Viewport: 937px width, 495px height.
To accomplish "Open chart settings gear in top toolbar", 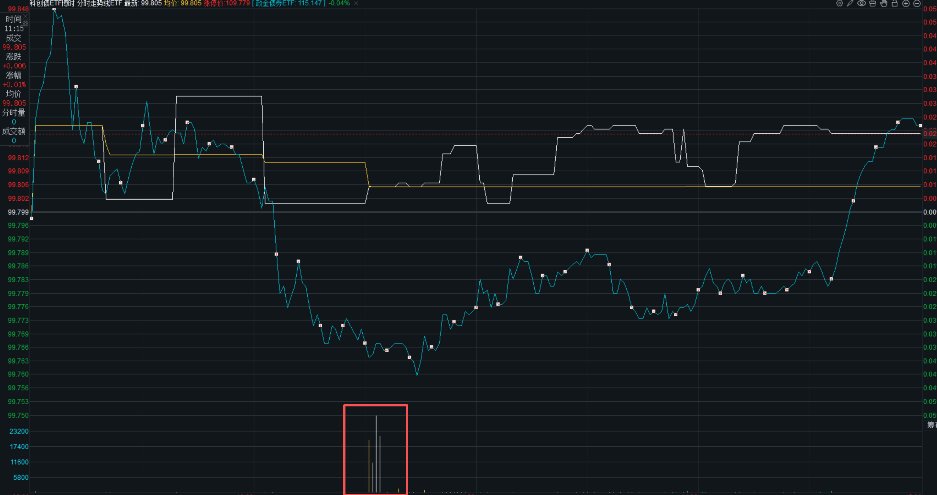I will coord(839,4).
